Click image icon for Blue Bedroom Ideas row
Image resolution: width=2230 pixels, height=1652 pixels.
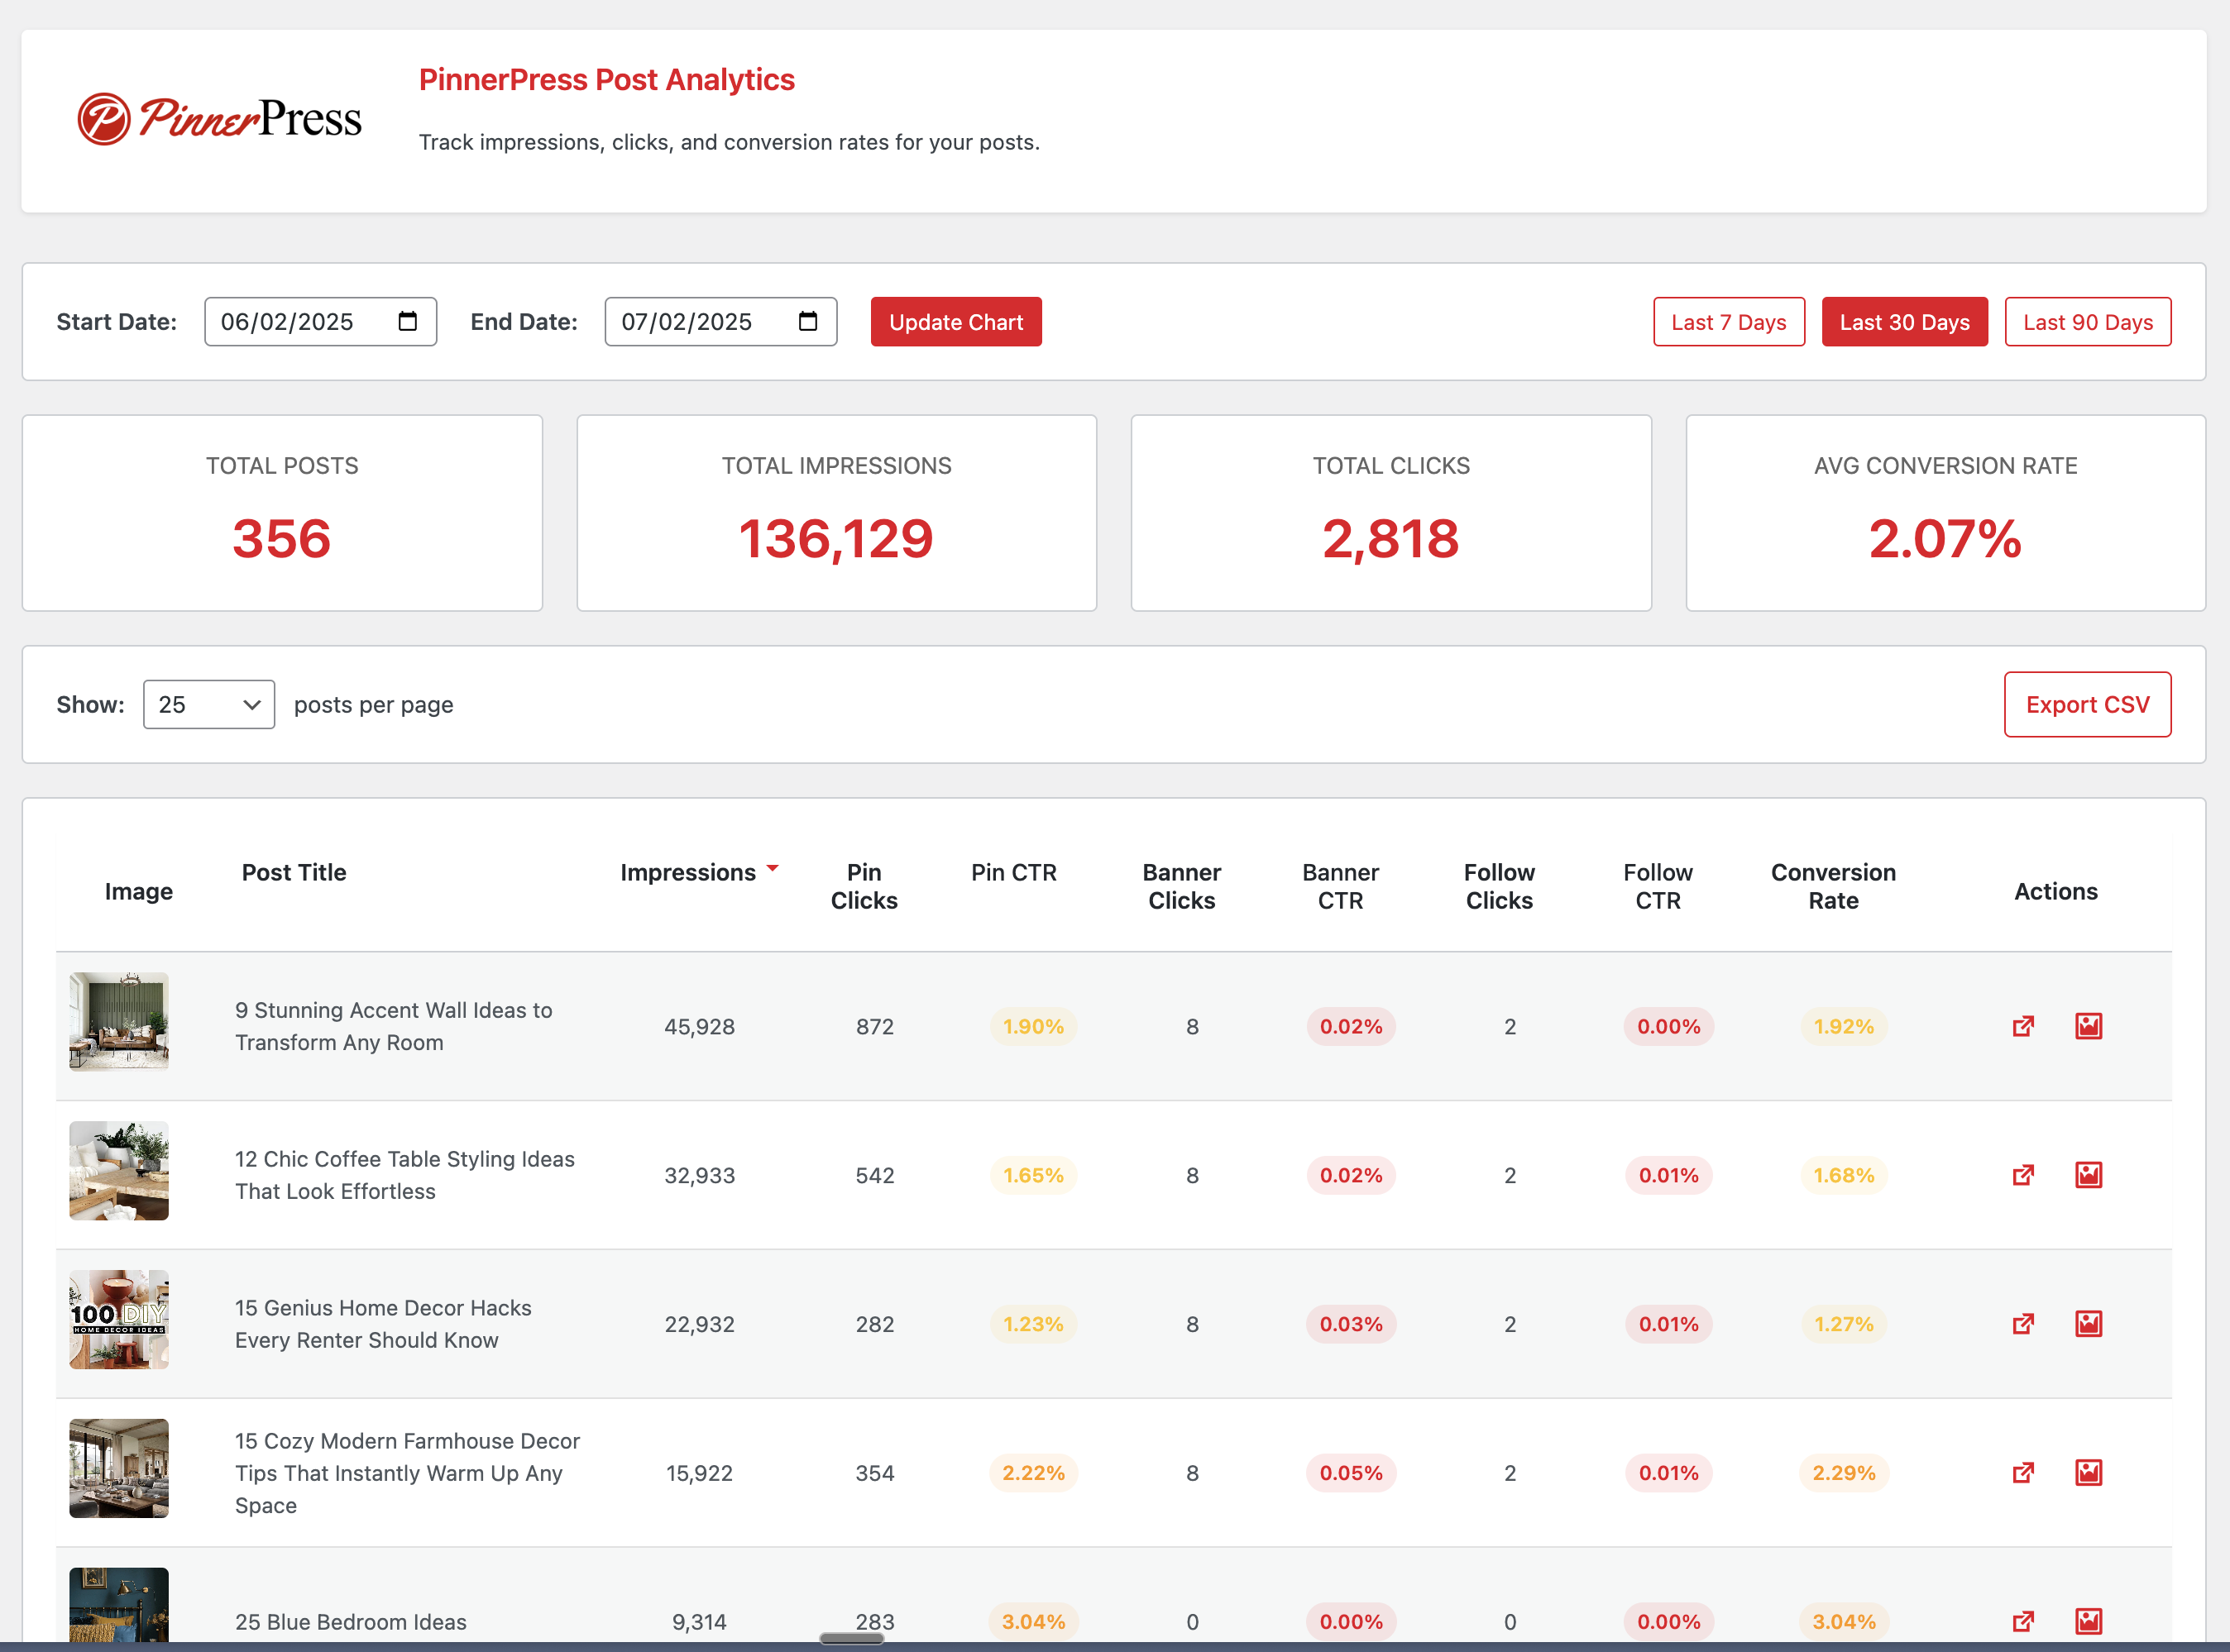pos(2088,1621)
